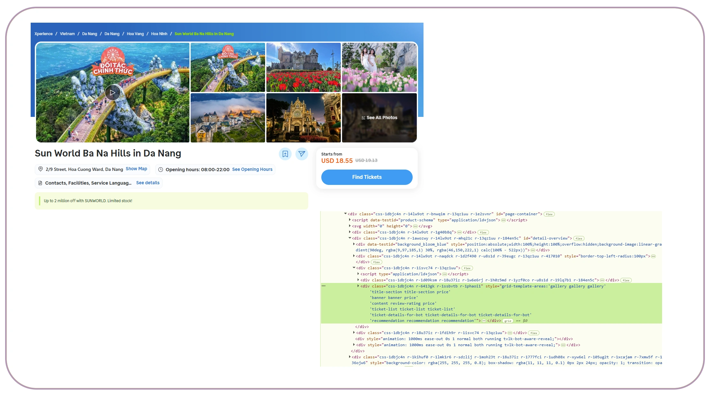
Task: Click the Find Tickets button
Action: click(367, 177)
